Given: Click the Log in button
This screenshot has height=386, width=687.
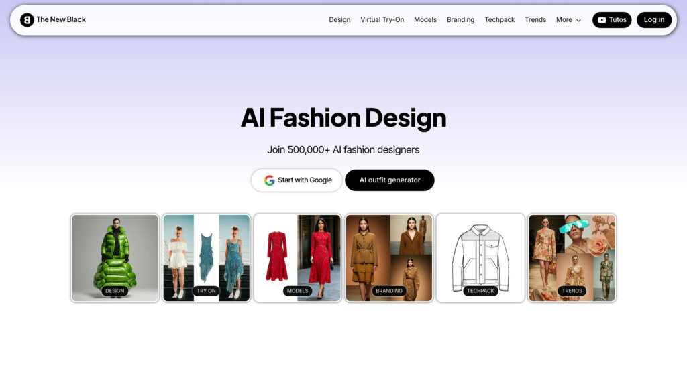Looking at the screenshot, I should point(653,19).
